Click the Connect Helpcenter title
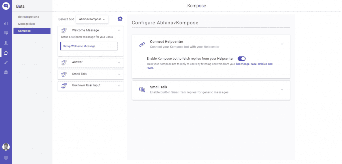The image size is (342, 164). click(166, 42)
